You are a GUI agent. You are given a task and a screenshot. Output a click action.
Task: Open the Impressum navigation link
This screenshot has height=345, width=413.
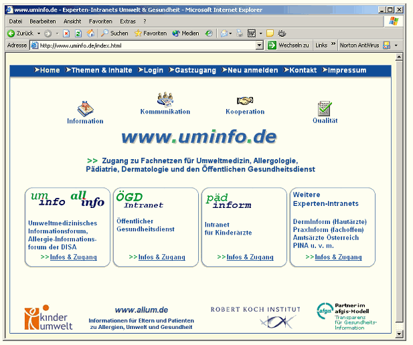point(345,70)
